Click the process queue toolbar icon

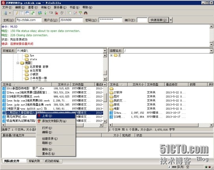pos(45,13)
